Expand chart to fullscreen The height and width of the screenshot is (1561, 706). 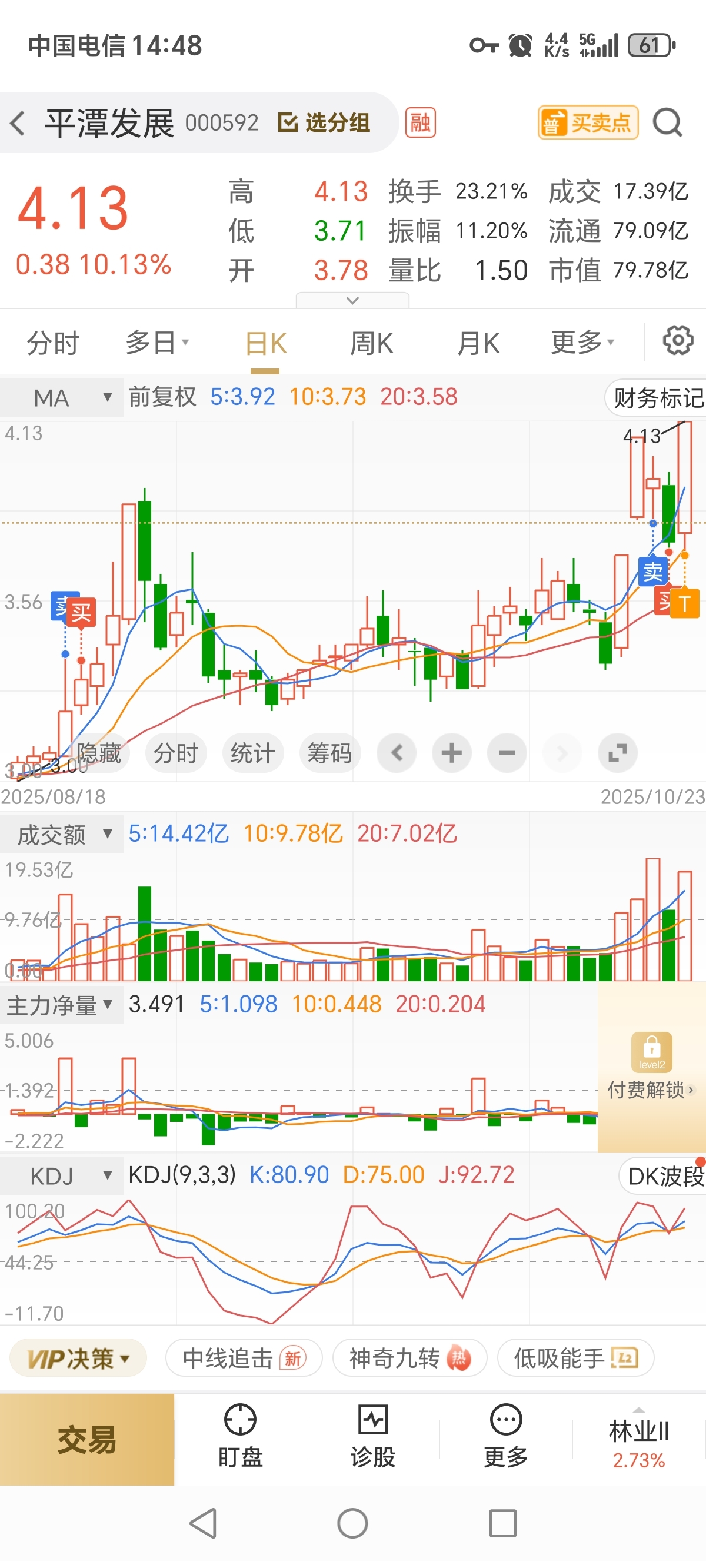click(617, 753)
